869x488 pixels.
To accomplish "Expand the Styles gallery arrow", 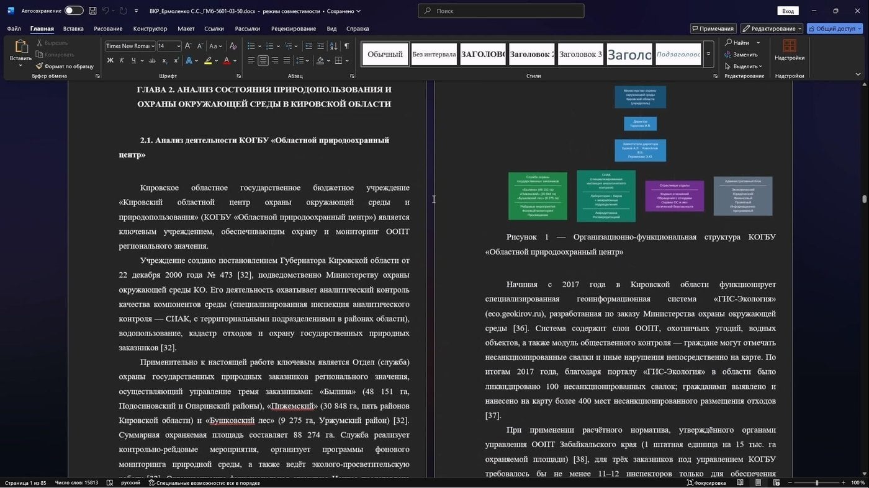I will point(708,55).
